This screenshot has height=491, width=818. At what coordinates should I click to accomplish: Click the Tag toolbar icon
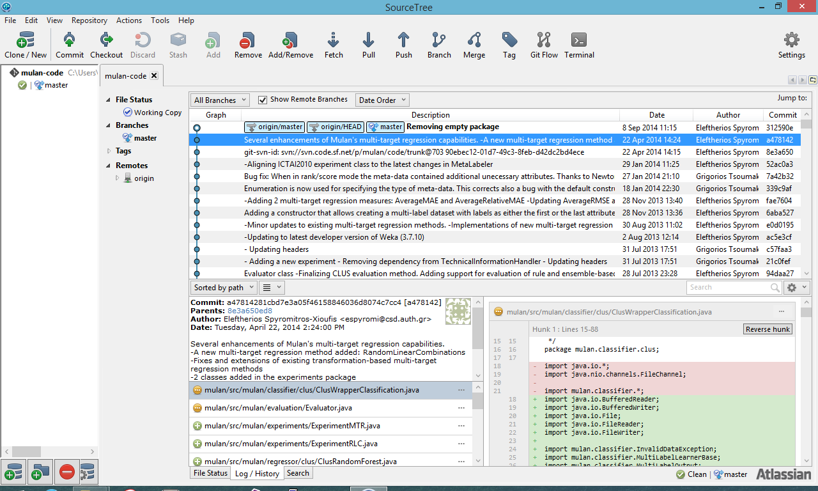509,41
